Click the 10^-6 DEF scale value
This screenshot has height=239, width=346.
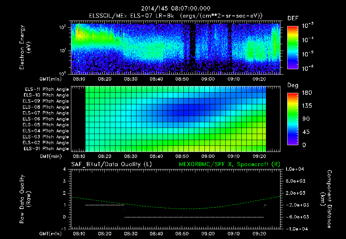click(x=308, y=68)
